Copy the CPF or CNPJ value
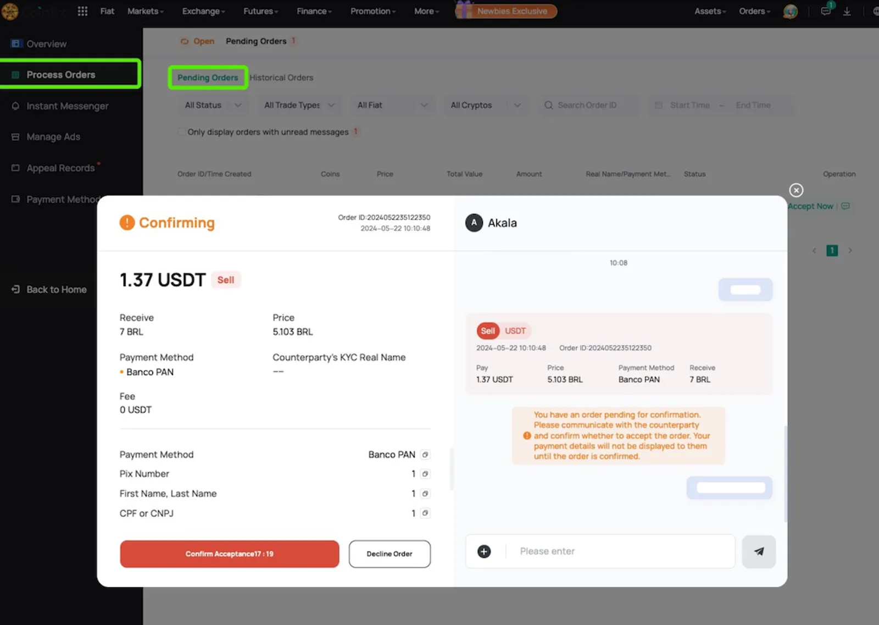 coord(425,513)
